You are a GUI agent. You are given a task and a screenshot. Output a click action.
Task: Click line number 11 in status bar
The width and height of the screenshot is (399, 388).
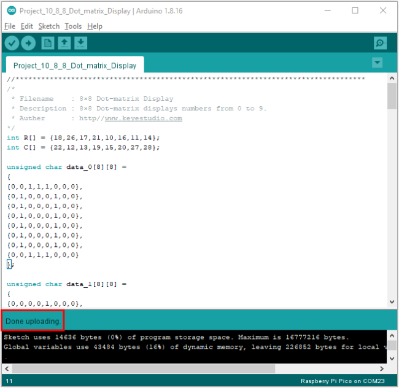point(9,381)
